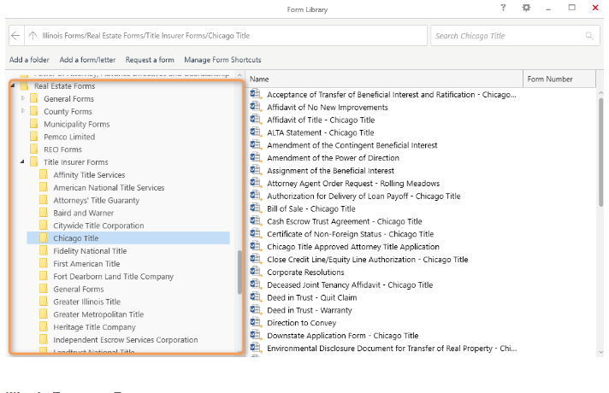Click the Affidavit of No New Improvements document icon

click(255, 107)
